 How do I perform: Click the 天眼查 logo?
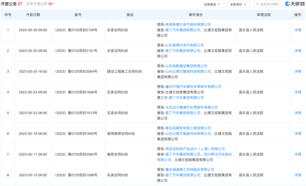(x=295, y=4)
